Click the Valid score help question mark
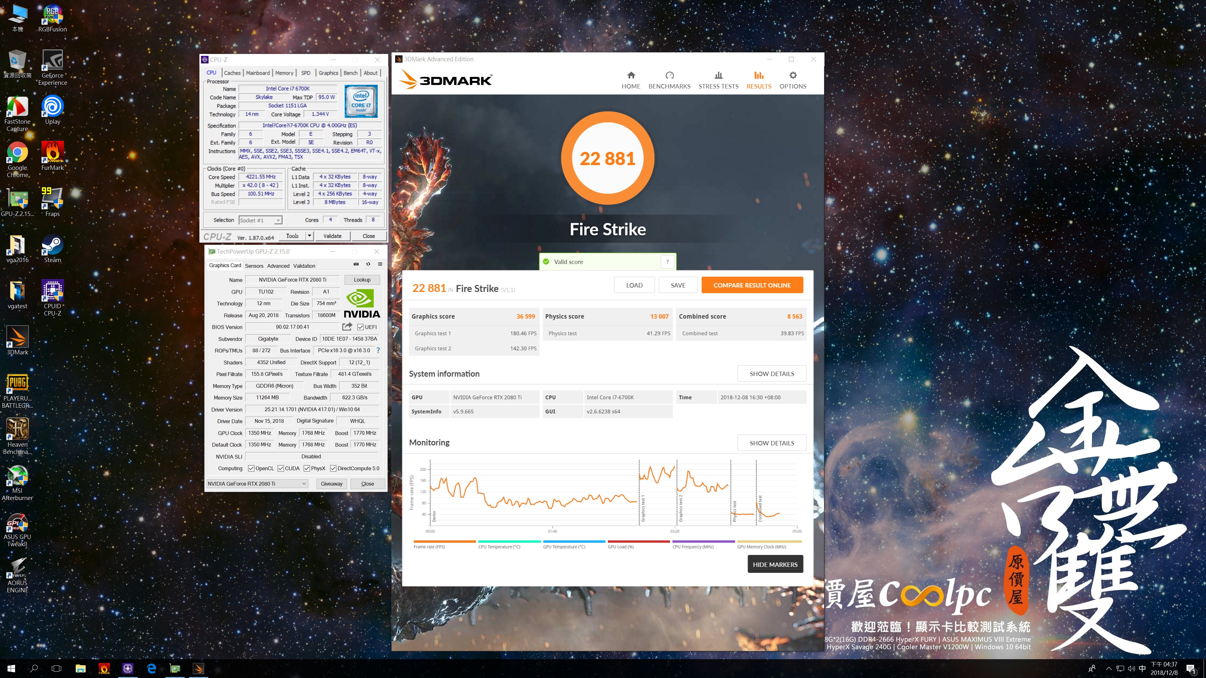The image size is (1206, 678). [x=667, y=261]
